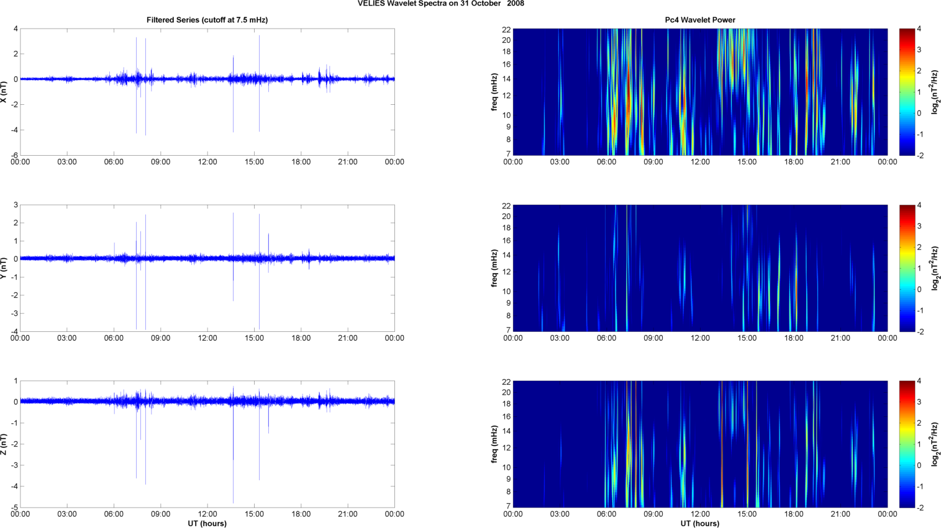
Task: Click the middle wavelet spectrogram colorbar
Action: click(907, 268)
